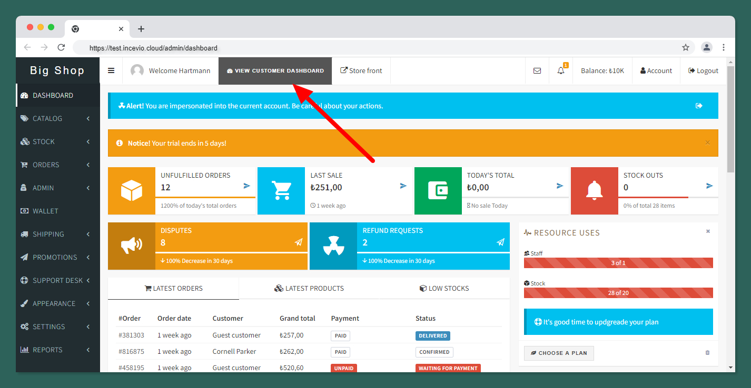Open the notifications bell icon
This screenshot has width=751, height=388.
pos(561,70)
